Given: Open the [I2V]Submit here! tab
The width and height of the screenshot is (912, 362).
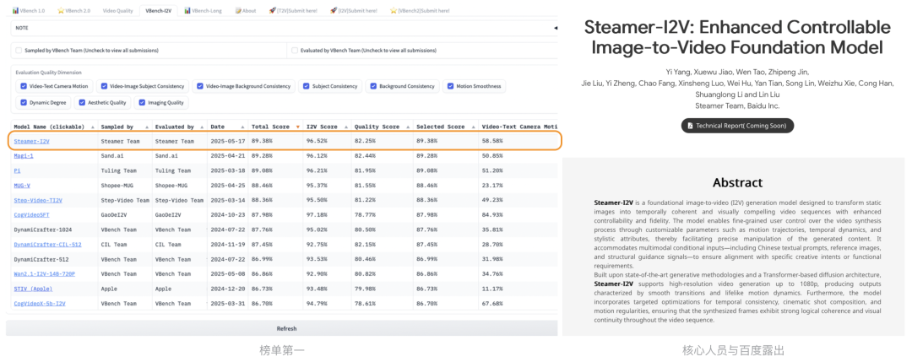Looking at the screenshot, I should coord(354,10).
